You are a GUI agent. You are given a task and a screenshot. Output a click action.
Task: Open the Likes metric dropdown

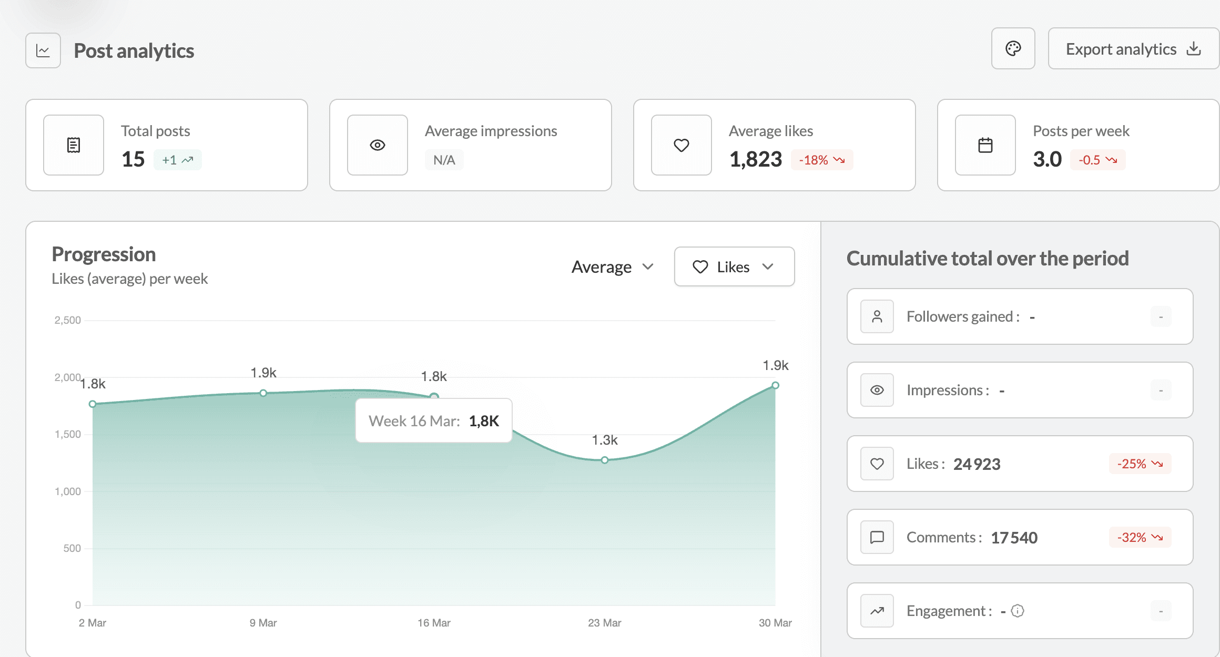pyautogui.click(x=734, y=267)
